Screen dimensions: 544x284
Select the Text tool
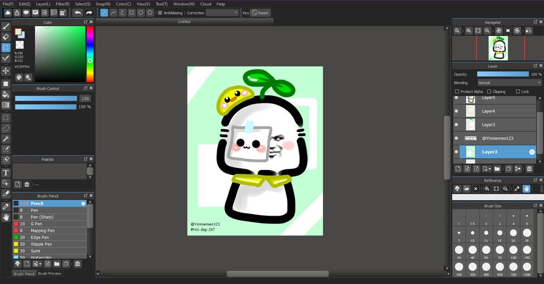[x=6, y=173]
